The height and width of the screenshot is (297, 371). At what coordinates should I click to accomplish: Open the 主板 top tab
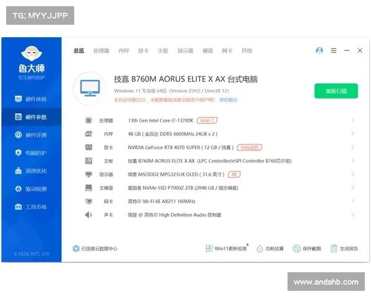click(163, 51)
